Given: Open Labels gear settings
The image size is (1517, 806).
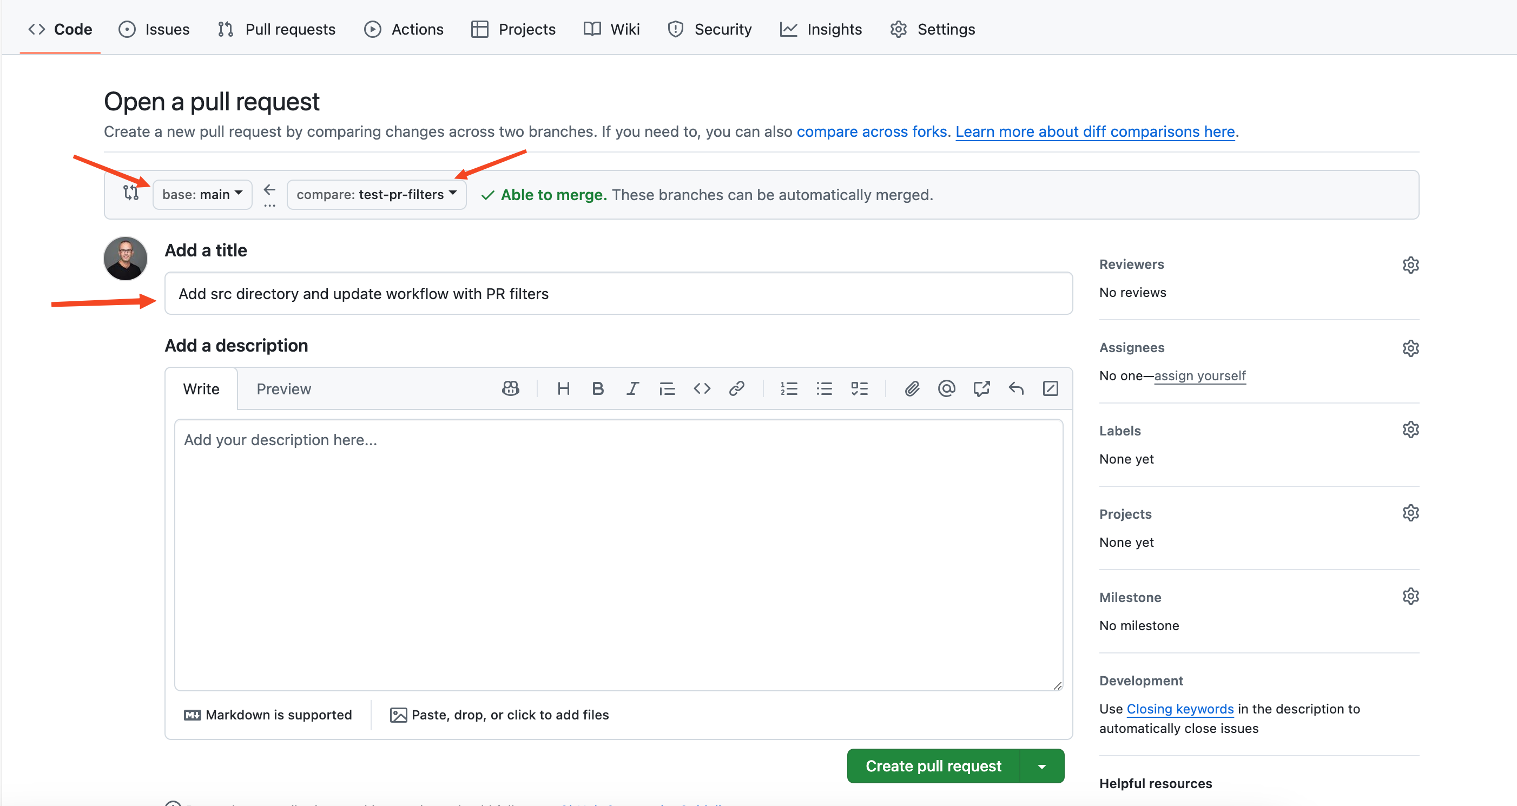Looking at the screenshot, I should point(1410,430).
